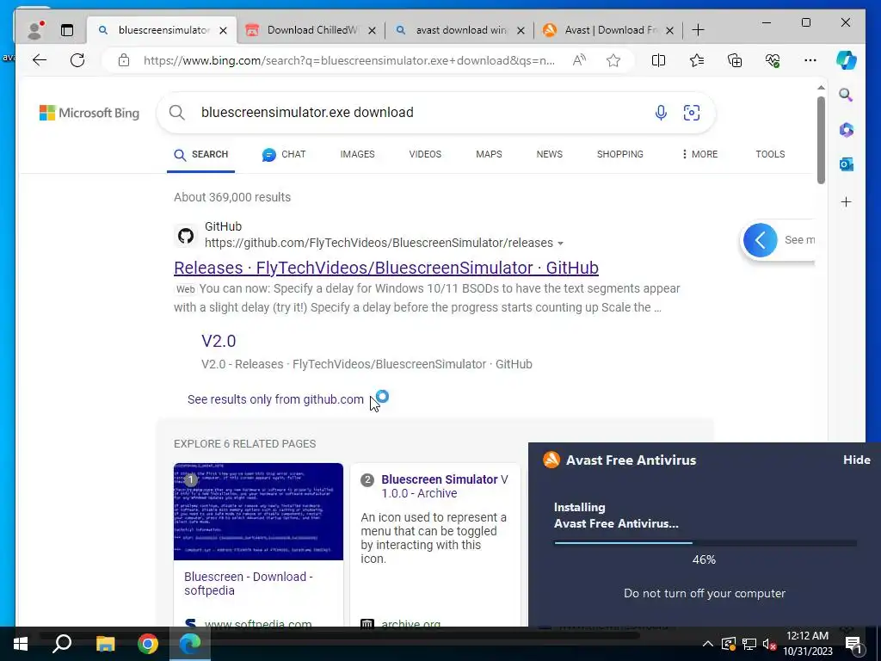This screenshot has width=881, height=661.
Task: Search using an image icon
Action: [691, 113]
